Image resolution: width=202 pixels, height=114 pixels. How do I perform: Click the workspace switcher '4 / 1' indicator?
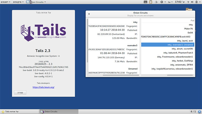point(193,112)
